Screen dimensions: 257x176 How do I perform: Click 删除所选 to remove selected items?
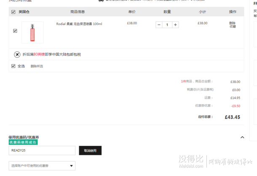click(37, 66)
